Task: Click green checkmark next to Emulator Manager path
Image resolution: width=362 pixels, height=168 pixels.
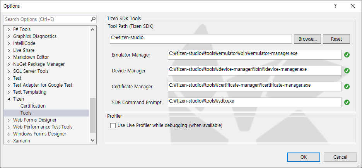Action: [x=347, y=55]
